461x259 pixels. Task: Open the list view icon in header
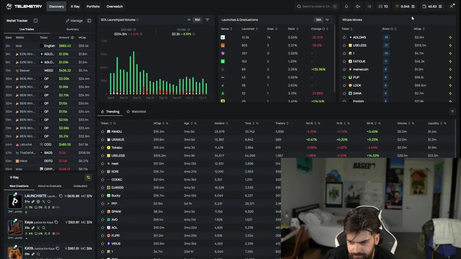tap(369, 6)
